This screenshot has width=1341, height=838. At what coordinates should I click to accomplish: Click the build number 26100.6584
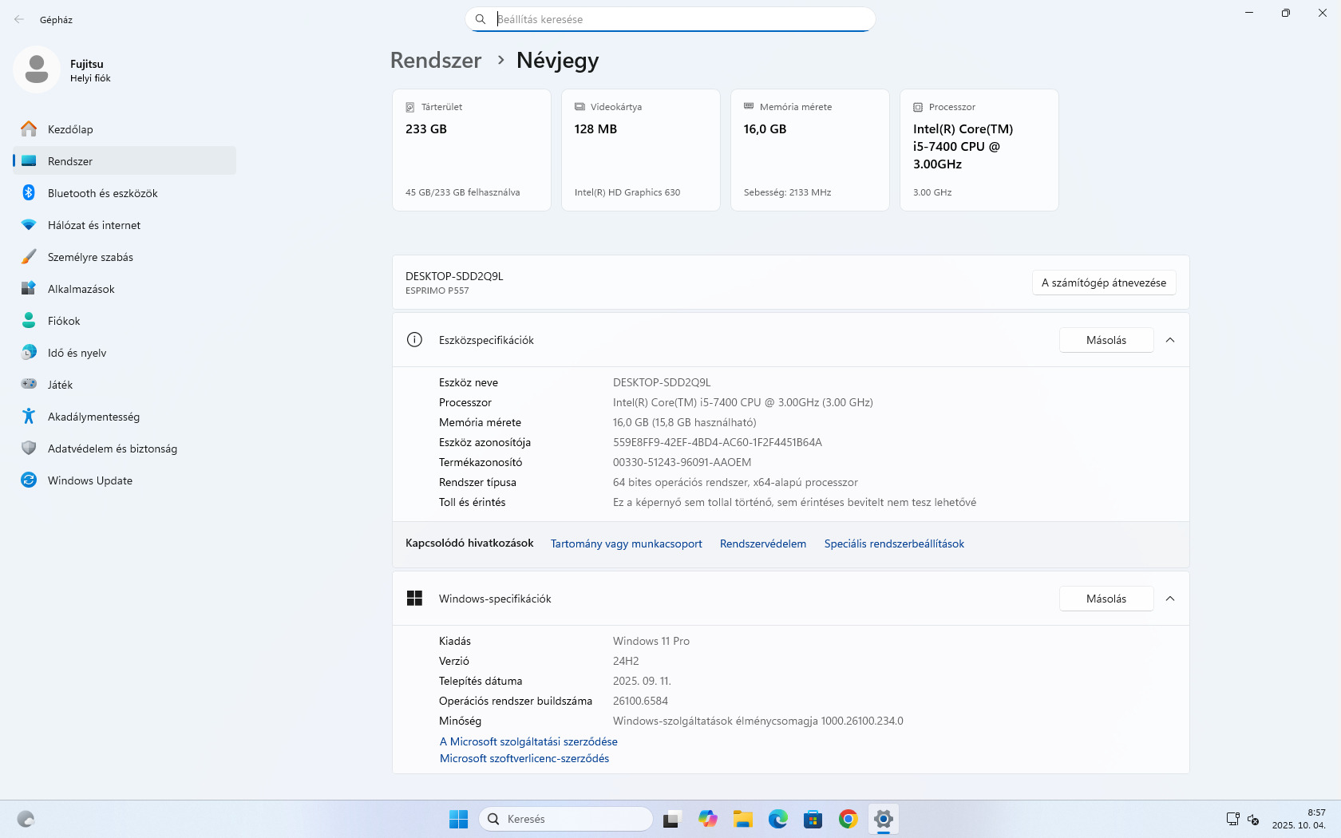click(641, 702)
